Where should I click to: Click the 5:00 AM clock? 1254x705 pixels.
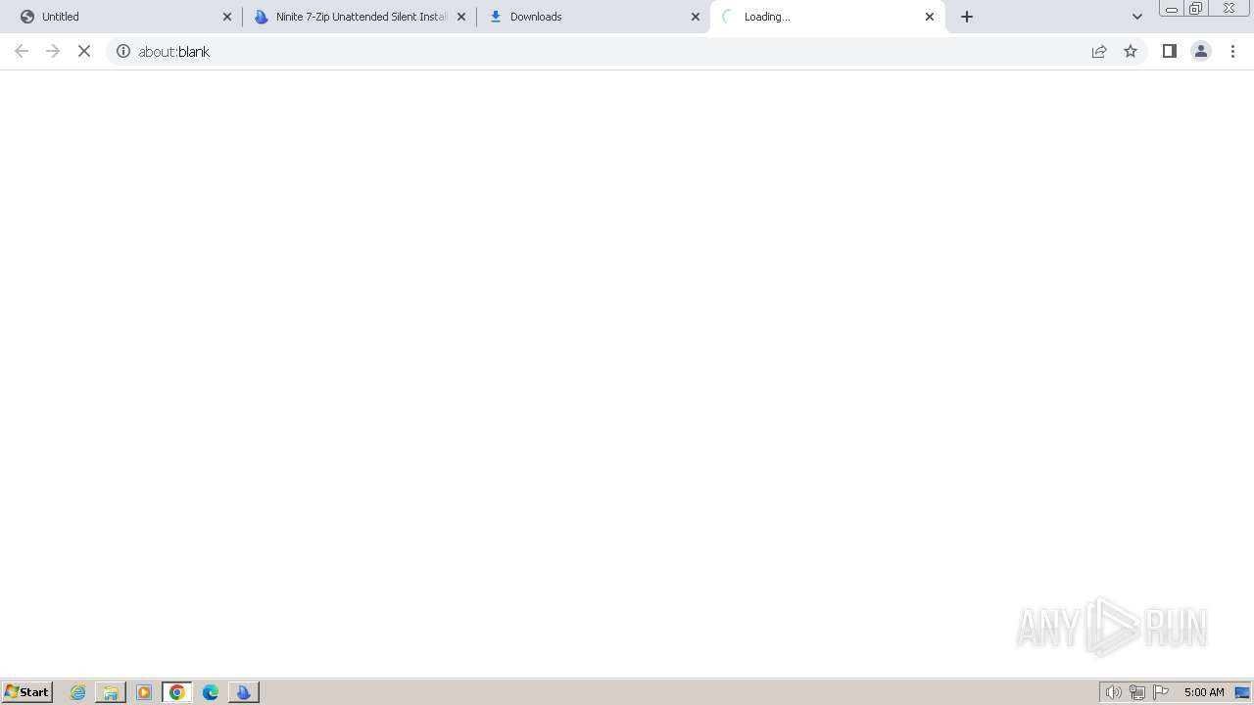tap(1204, 692)
